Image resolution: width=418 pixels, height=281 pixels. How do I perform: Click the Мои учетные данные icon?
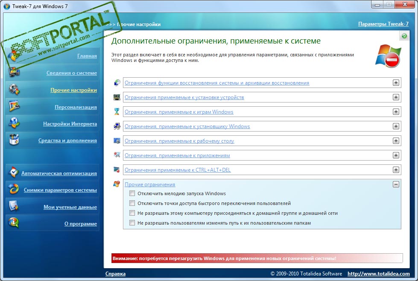(x=14, y=206)
